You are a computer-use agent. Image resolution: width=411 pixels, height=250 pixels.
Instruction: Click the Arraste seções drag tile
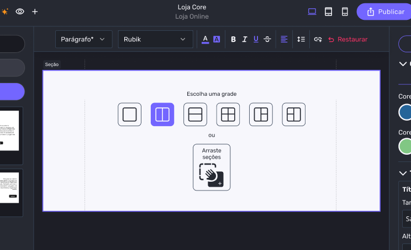(212, 167)
